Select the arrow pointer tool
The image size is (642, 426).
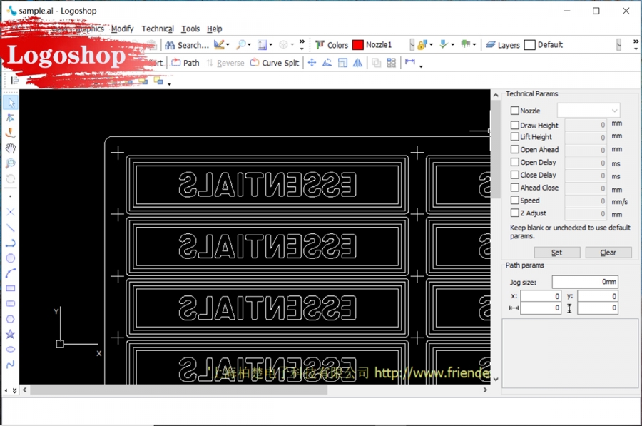tap(11, 103)
